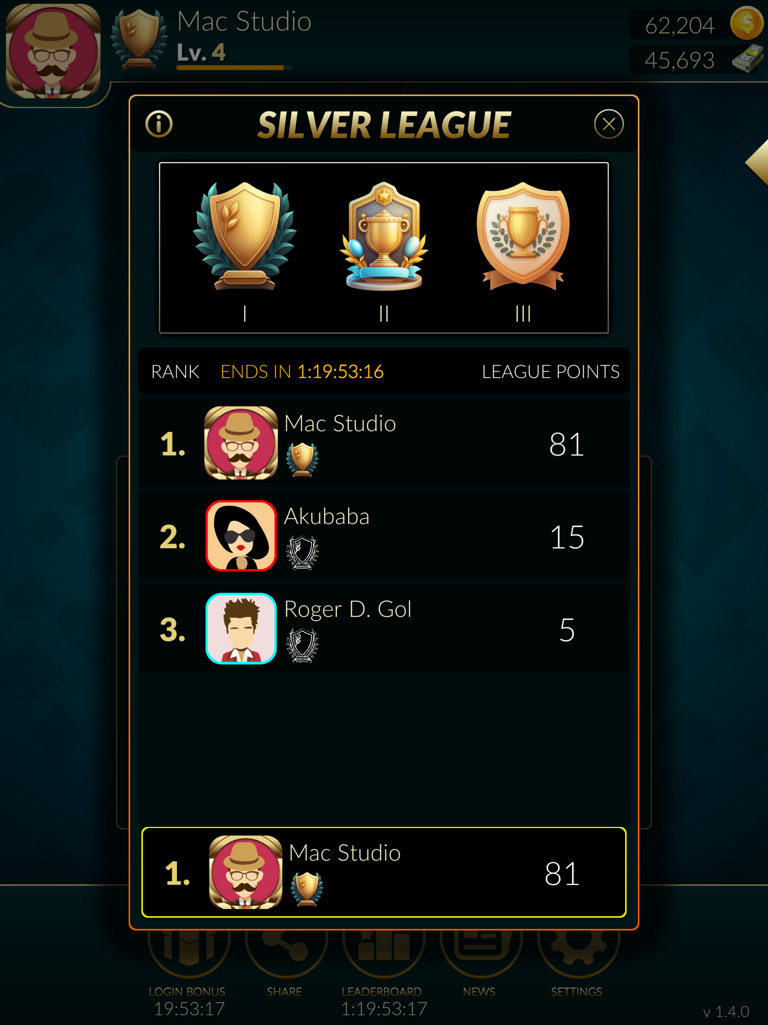The height and width of the screenshot is (1025, 768).
Task: Select the tier II trophy cup badge
Action: [x=384, y=236]
